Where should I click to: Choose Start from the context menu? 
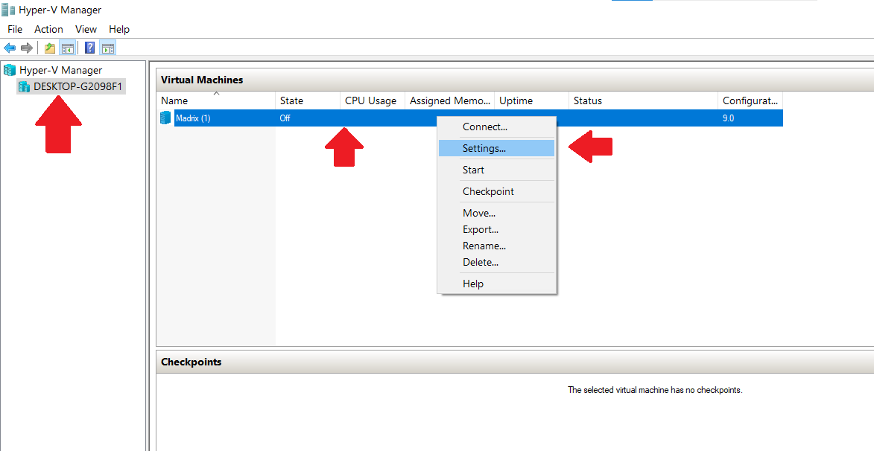click(x=497, y=170)
